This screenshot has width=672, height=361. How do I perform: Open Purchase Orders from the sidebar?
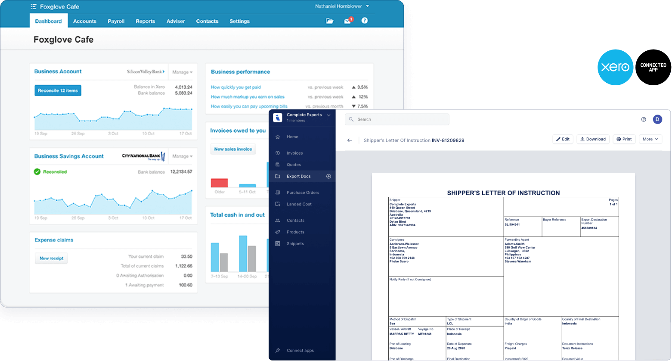[302, 192]
